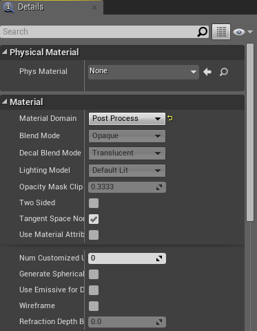Browse to Phys Material in Content Browser
Screen dimensions: 257x331
point(224,72)
